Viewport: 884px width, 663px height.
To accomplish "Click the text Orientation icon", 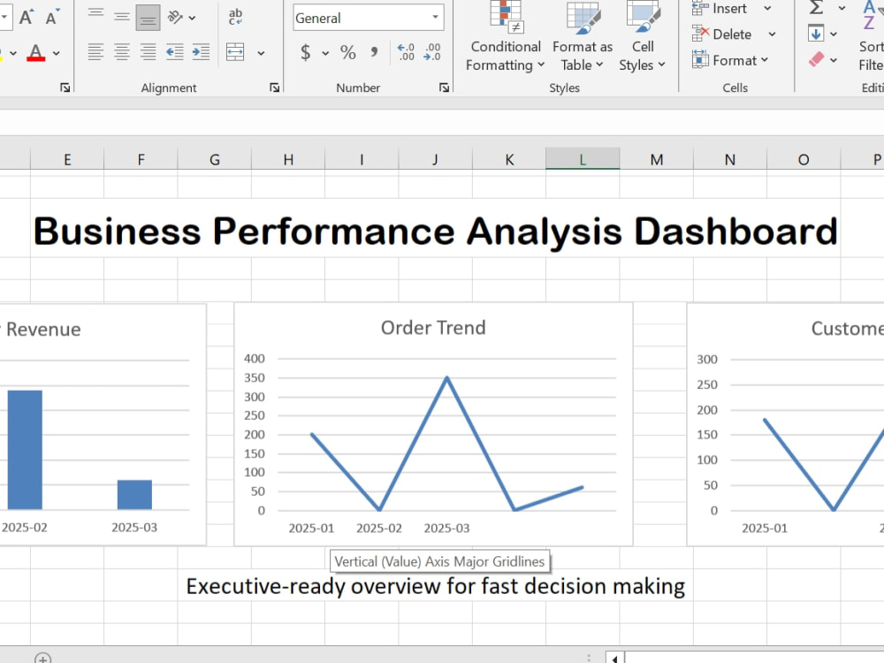I will [x=175, y=18].
